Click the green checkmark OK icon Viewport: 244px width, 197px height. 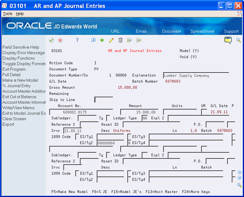[51, 40]
